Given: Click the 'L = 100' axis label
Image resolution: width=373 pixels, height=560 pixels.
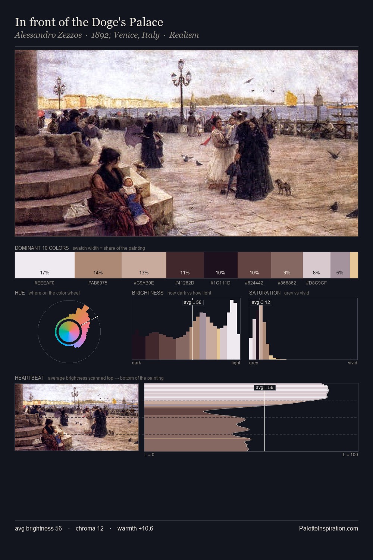Looking at the screenshot, I should (350, 455).
